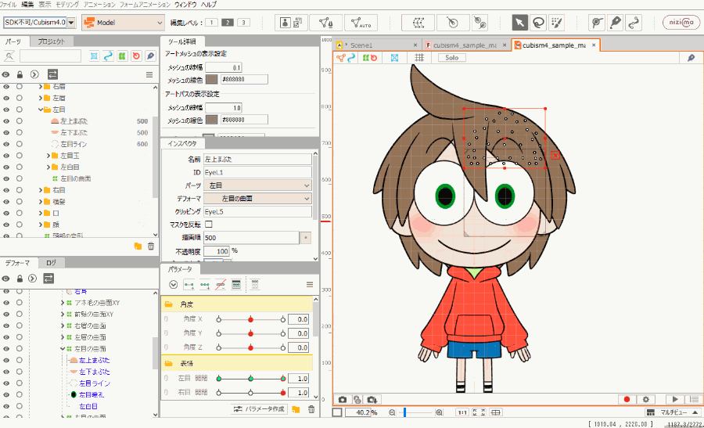704x428 pixels.
Task: Switch to the ログ tab
Action: (x=51, y=263)
